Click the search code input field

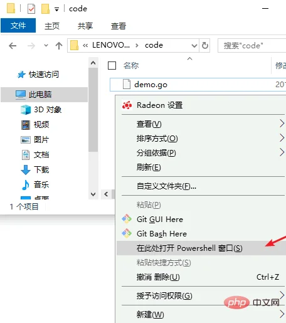[x=252, y=45]
